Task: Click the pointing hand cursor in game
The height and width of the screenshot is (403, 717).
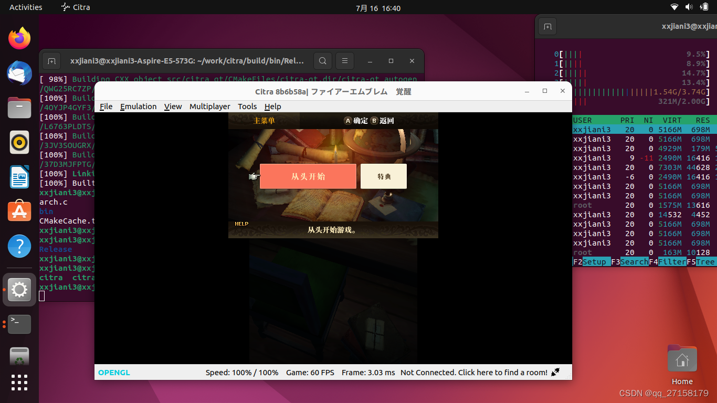Action: coord(254,177)
